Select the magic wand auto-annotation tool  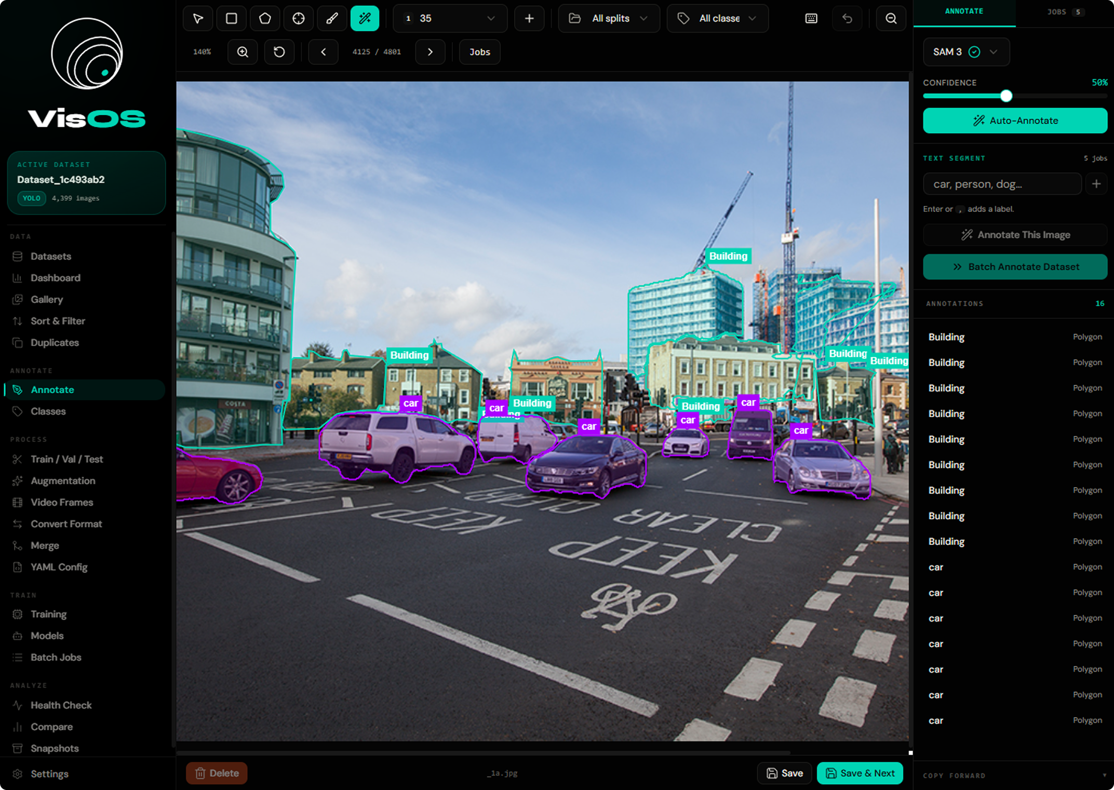click(x=365, y=18)
